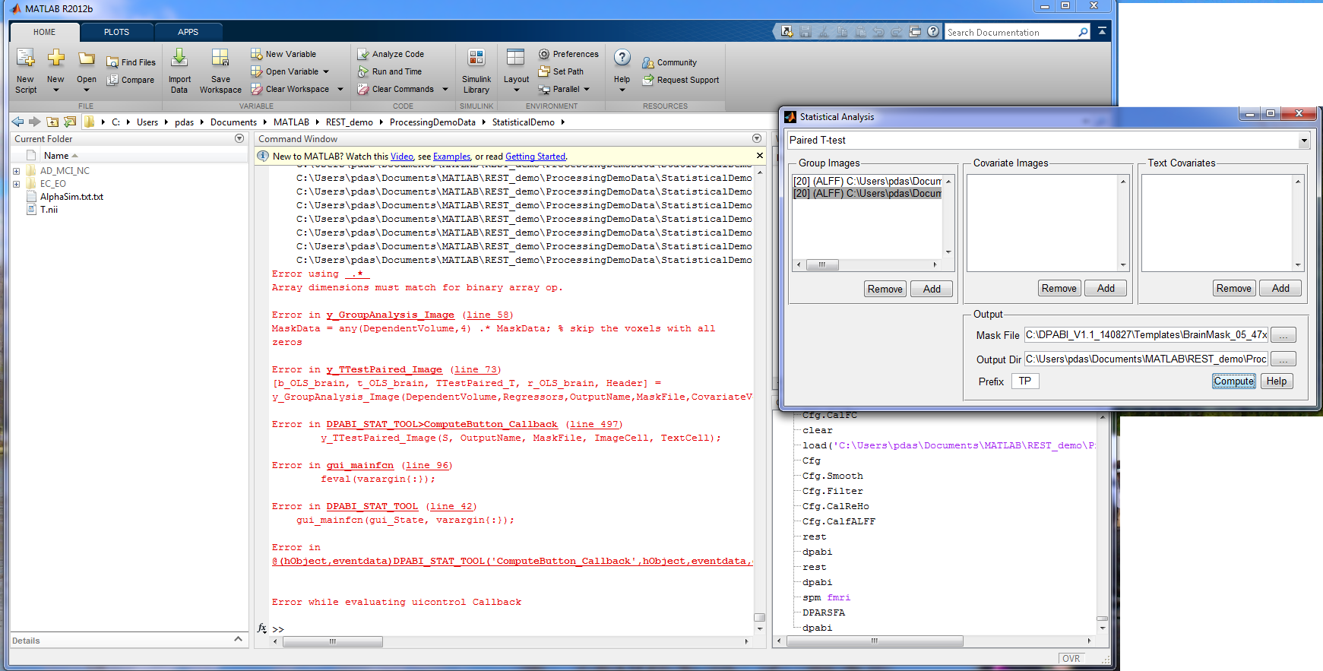This screenshot has height=671, width=1323.
Task: Click the Help question mark icon
Action: [x=622, y=58]
